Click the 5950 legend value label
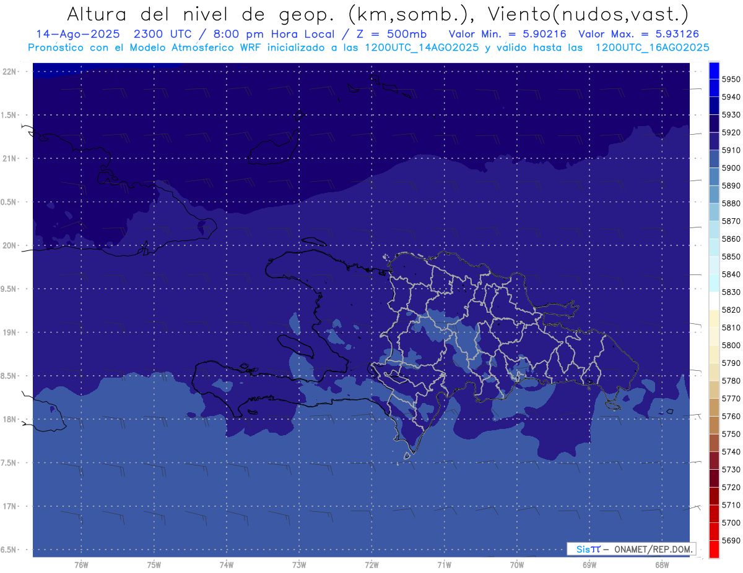Image resolution: width=743 pixels, height=573 pixels. 731,79
